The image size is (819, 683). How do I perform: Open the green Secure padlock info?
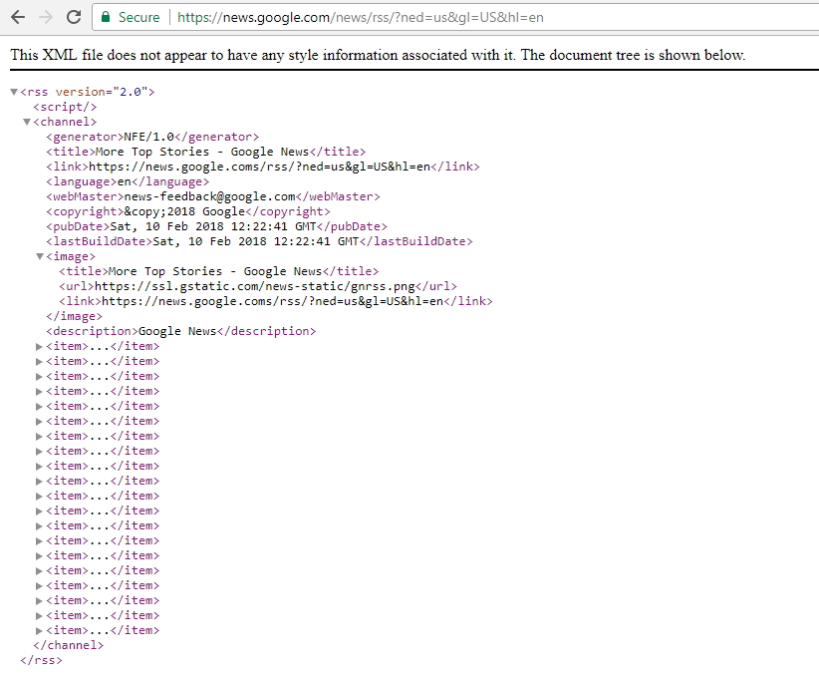pos(106,17)
